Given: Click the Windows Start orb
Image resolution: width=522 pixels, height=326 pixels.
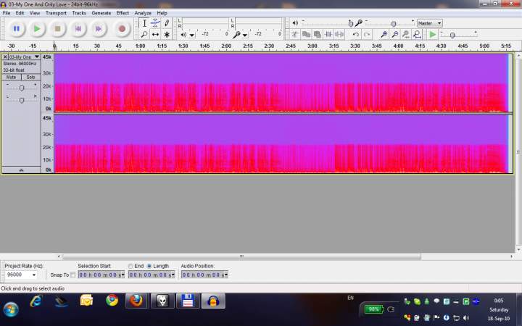Looking at the screenshot, I should click(11, 309).
